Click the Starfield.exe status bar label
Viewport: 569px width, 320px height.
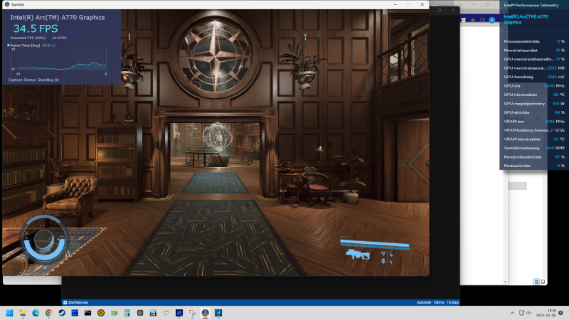(x=78, y=302)
